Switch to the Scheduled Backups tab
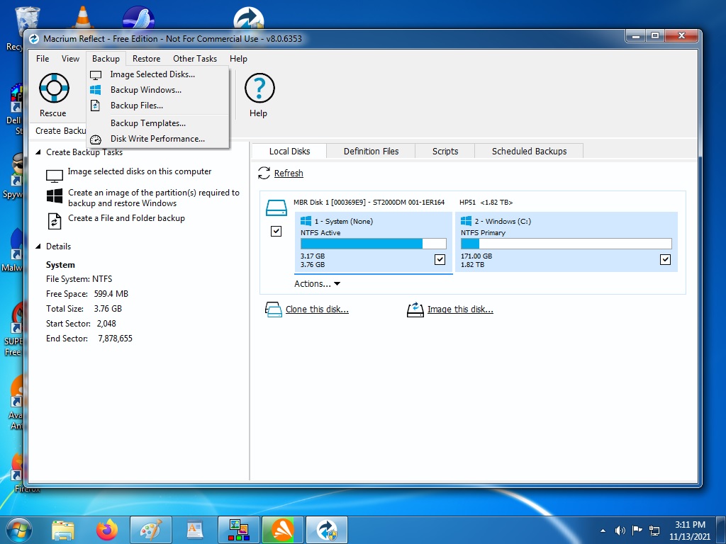 click(x=529, y=152)
